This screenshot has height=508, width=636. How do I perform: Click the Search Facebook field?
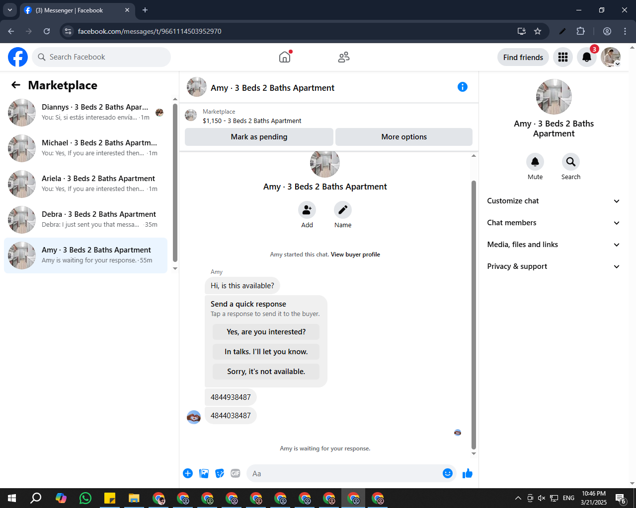point(101,57)
